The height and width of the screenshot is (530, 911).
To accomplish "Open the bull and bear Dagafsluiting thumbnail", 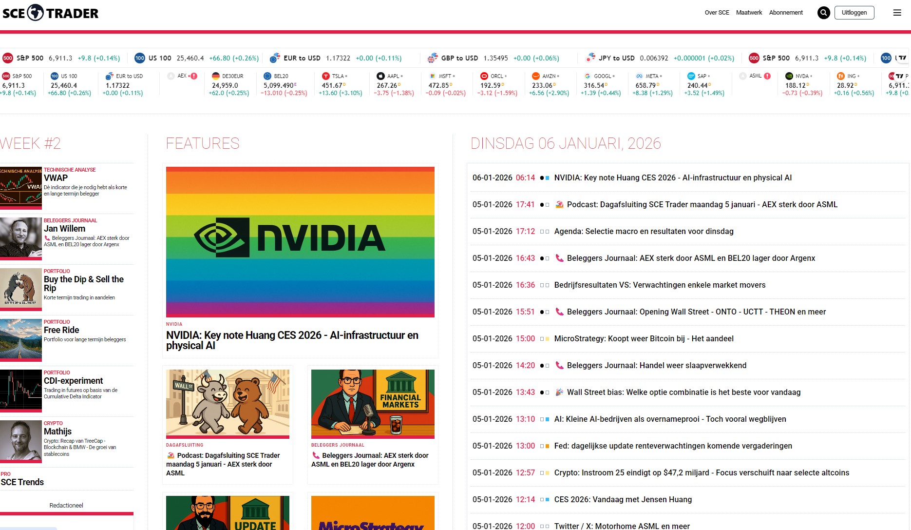I will coord(228,404).
